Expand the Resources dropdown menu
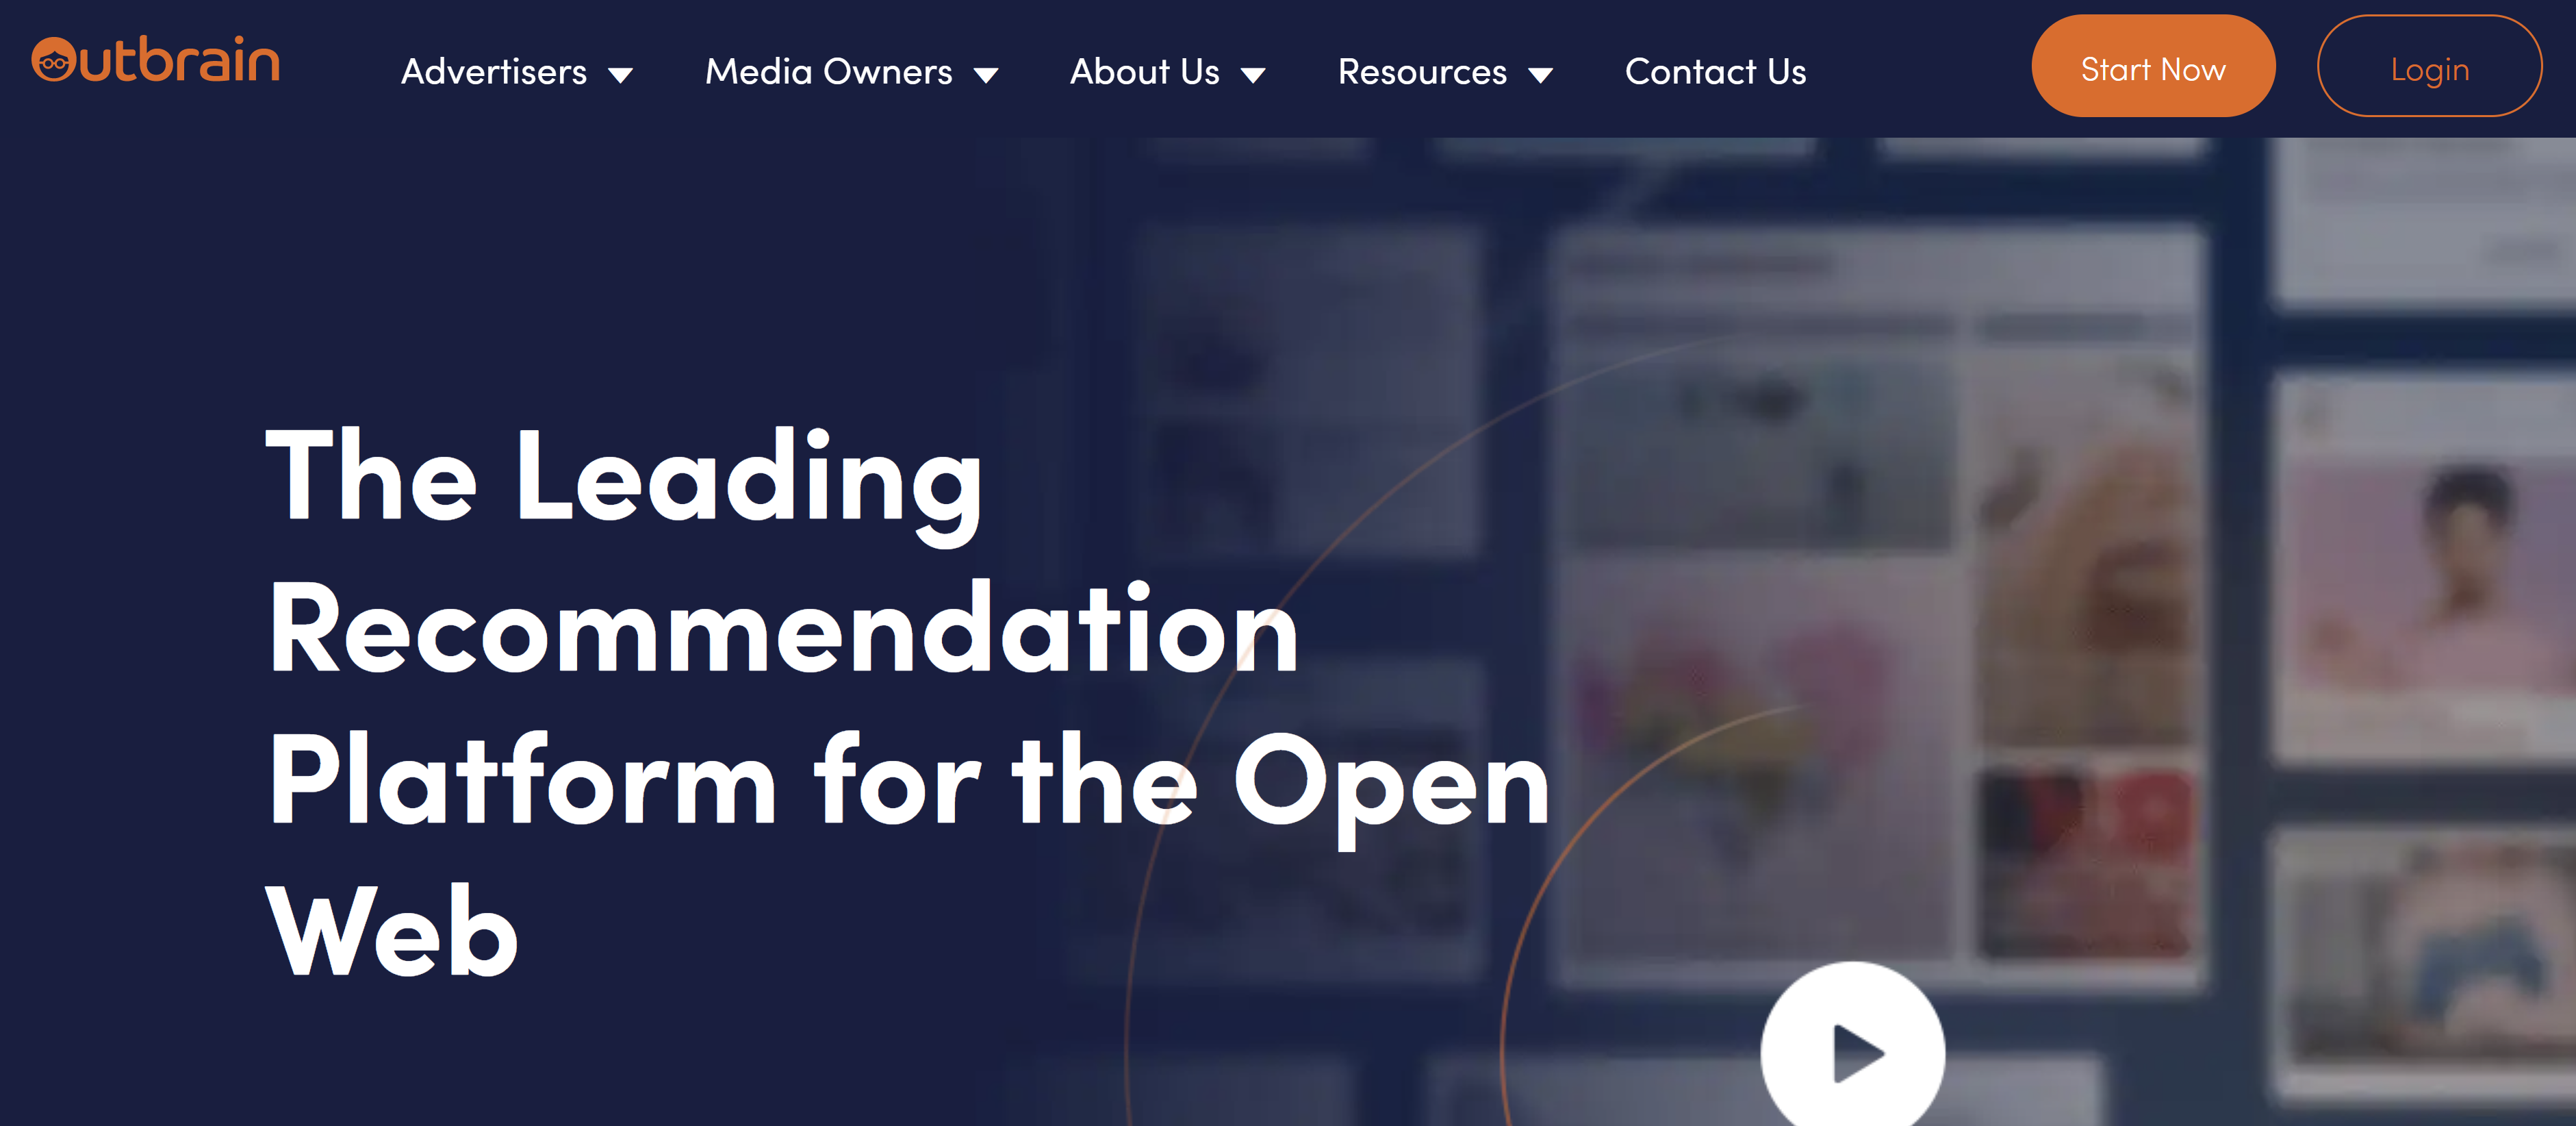2576x1126 pixels. [x=1441, y=71]
